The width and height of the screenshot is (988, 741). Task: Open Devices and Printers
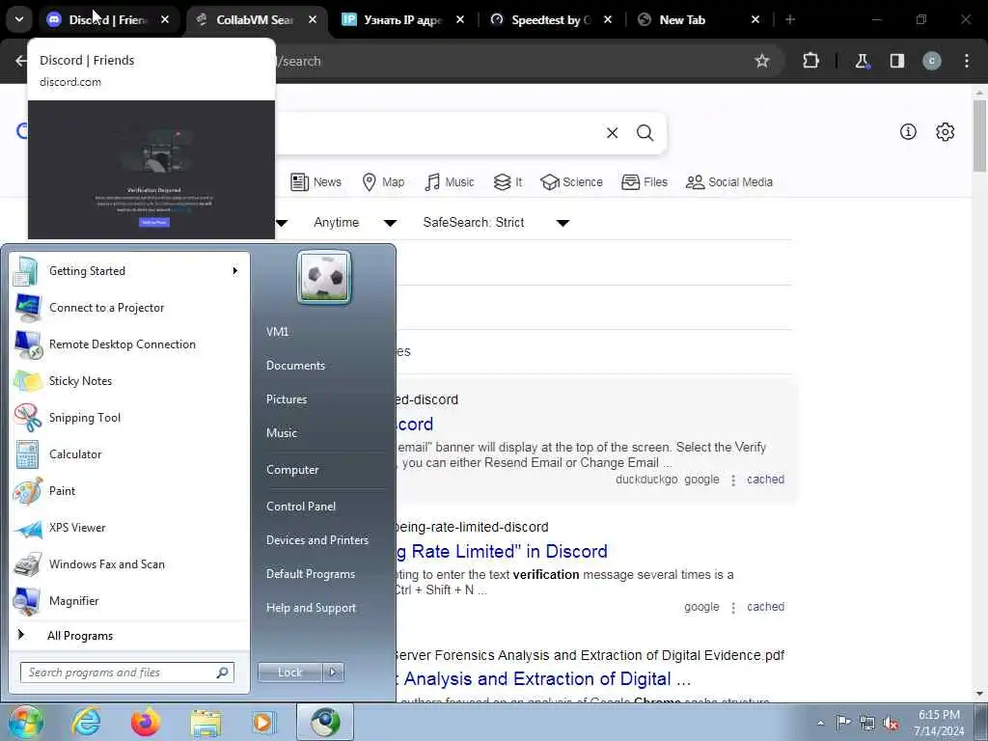pyautogui.click(x=316, y=540)
